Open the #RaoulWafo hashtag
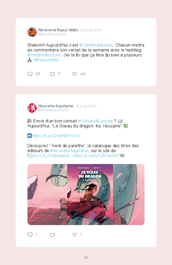 46,60
